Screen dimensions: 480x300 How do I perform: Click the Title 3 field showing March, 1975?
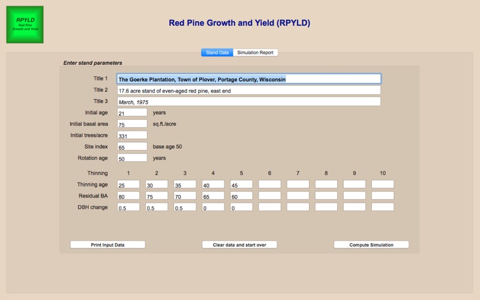point(249,101)
